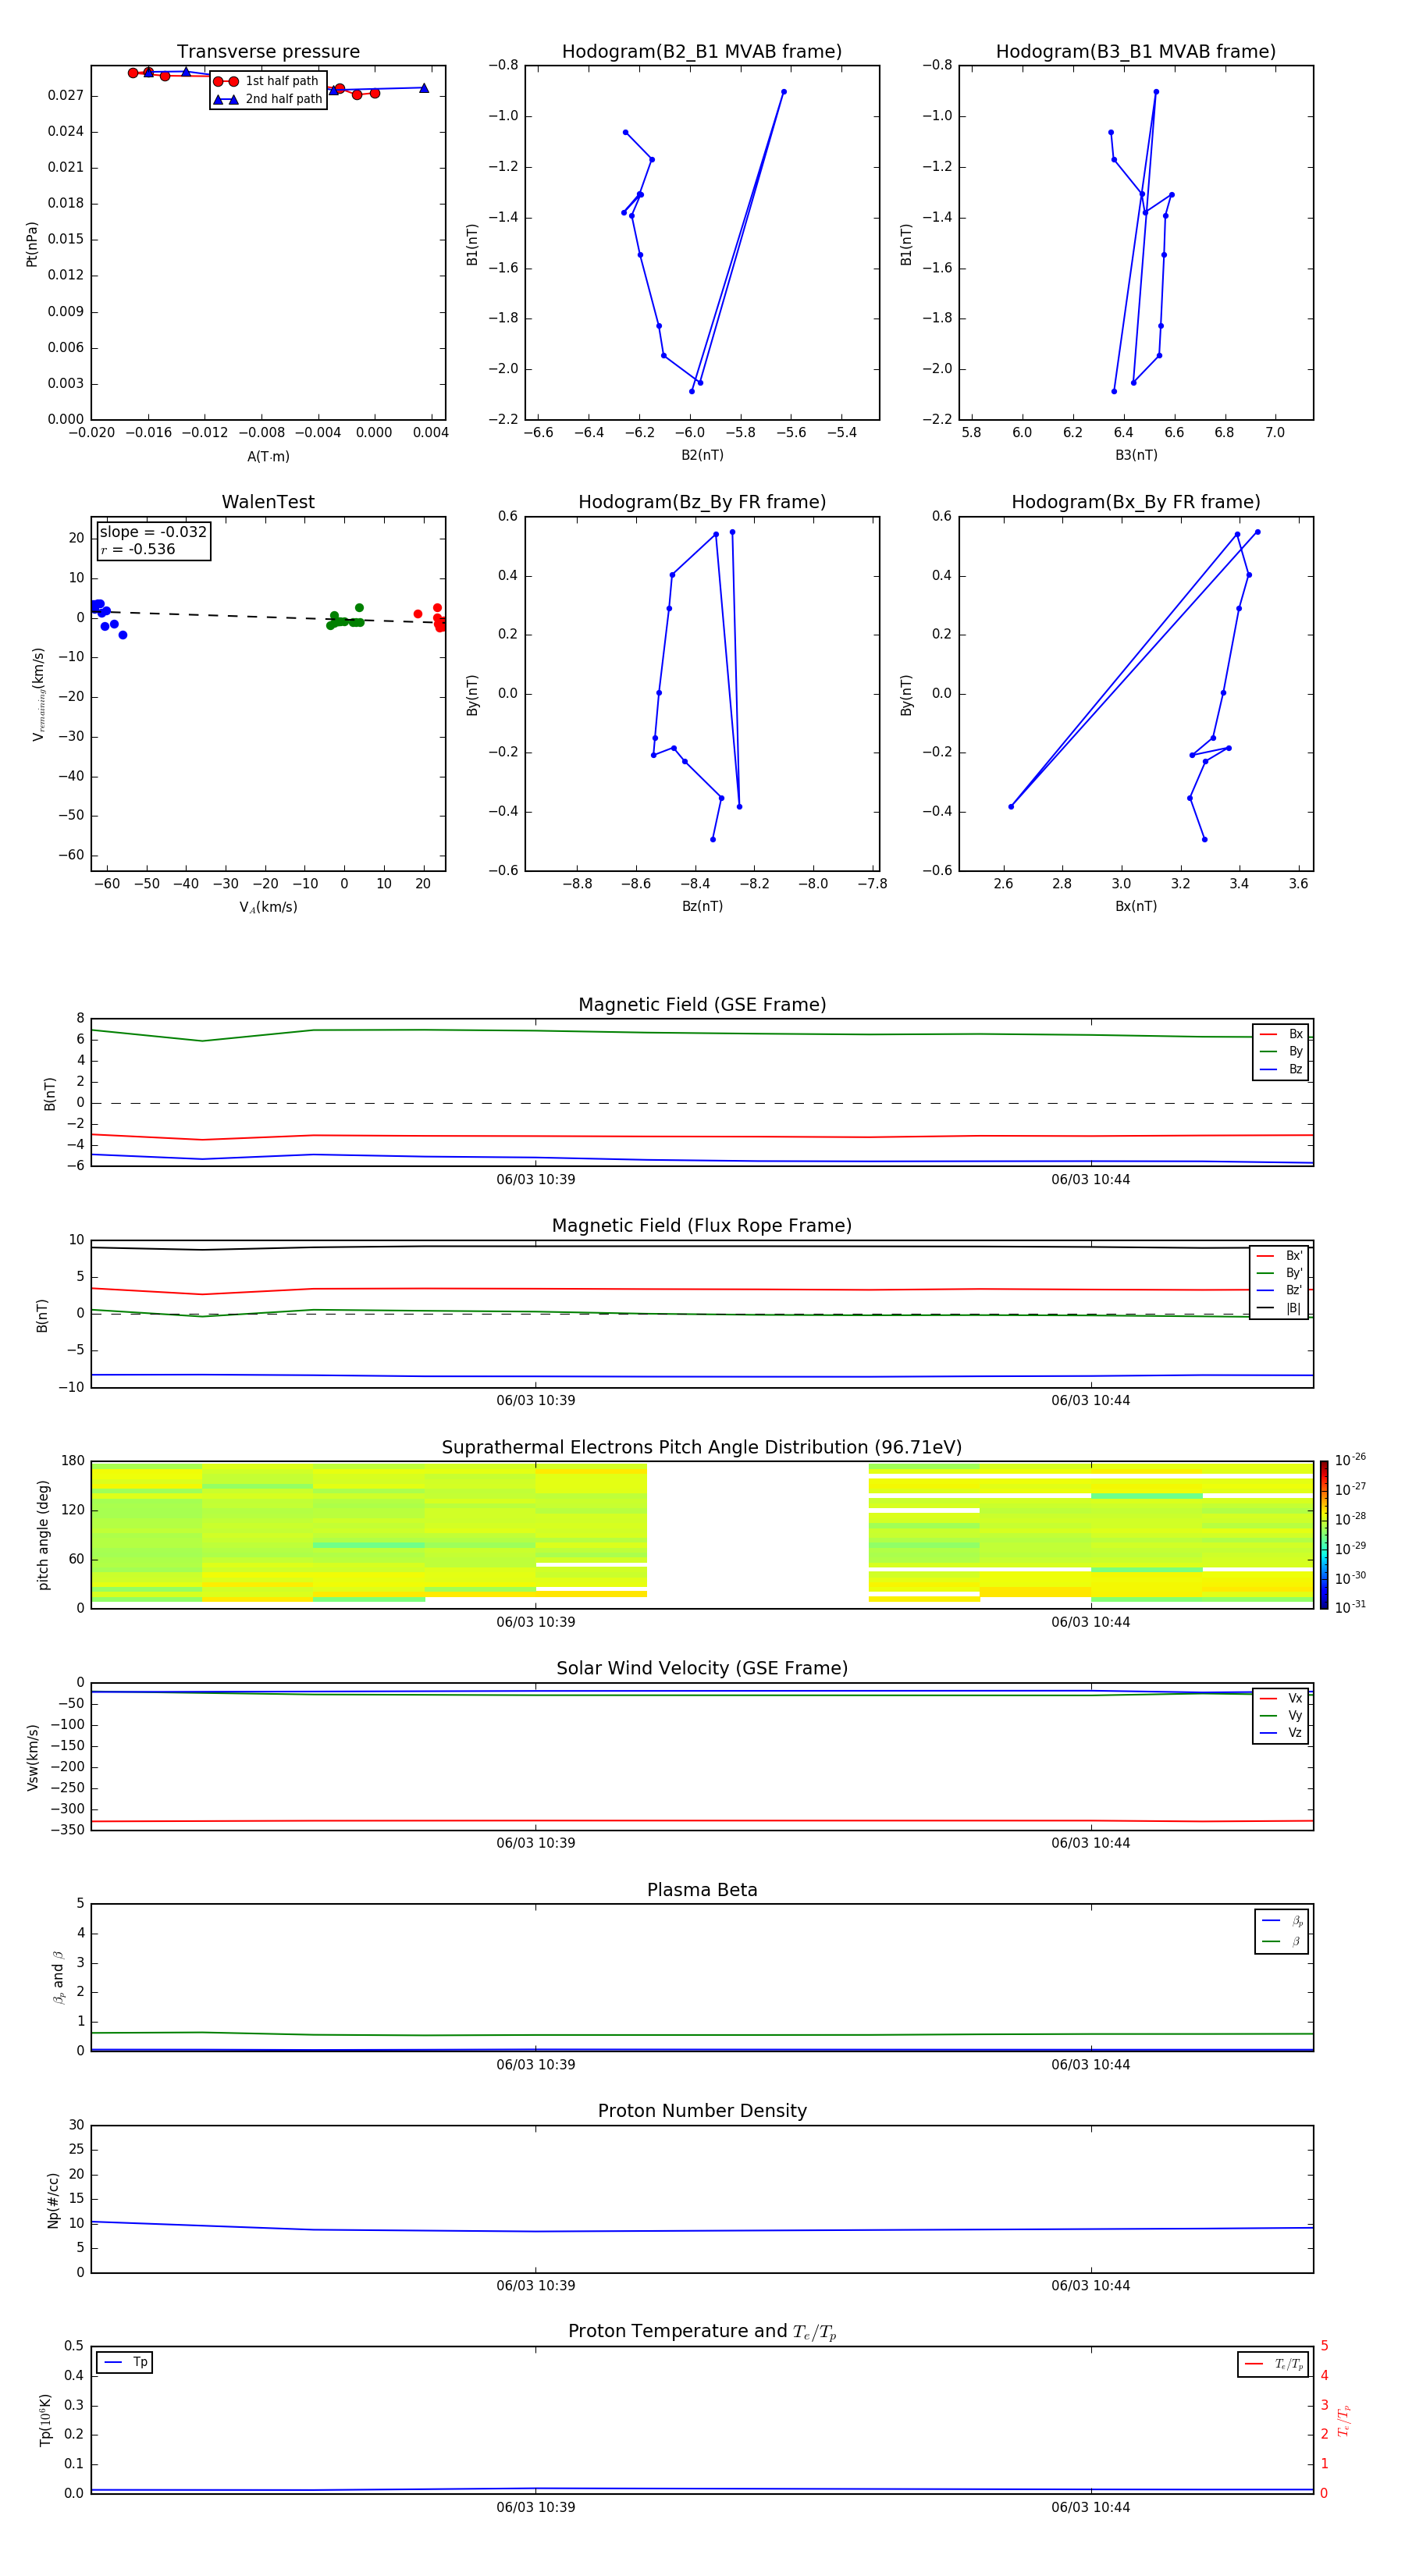This screenshot has width=1405, height=2576.
Task: Click the blue triangle marker for 2nd half path
Action: 225,99
